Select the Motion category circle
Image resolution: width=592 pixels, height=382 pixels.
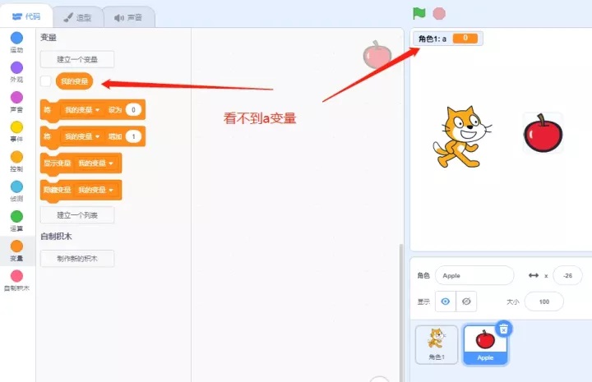click(x=16, y=39)
